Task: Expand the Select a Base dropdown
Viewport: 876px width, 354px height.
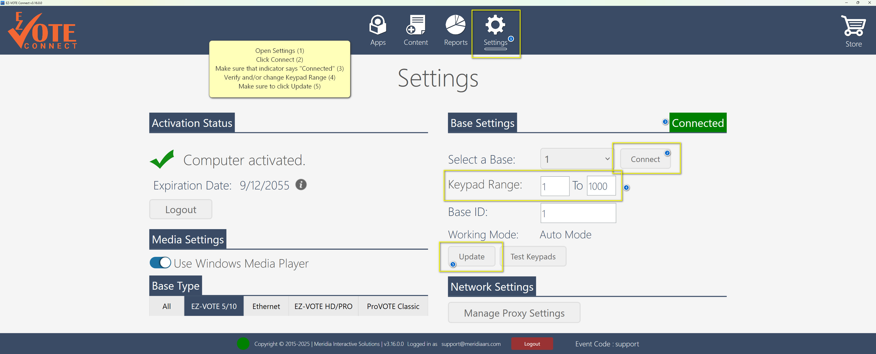Action: tap(577, 159)
